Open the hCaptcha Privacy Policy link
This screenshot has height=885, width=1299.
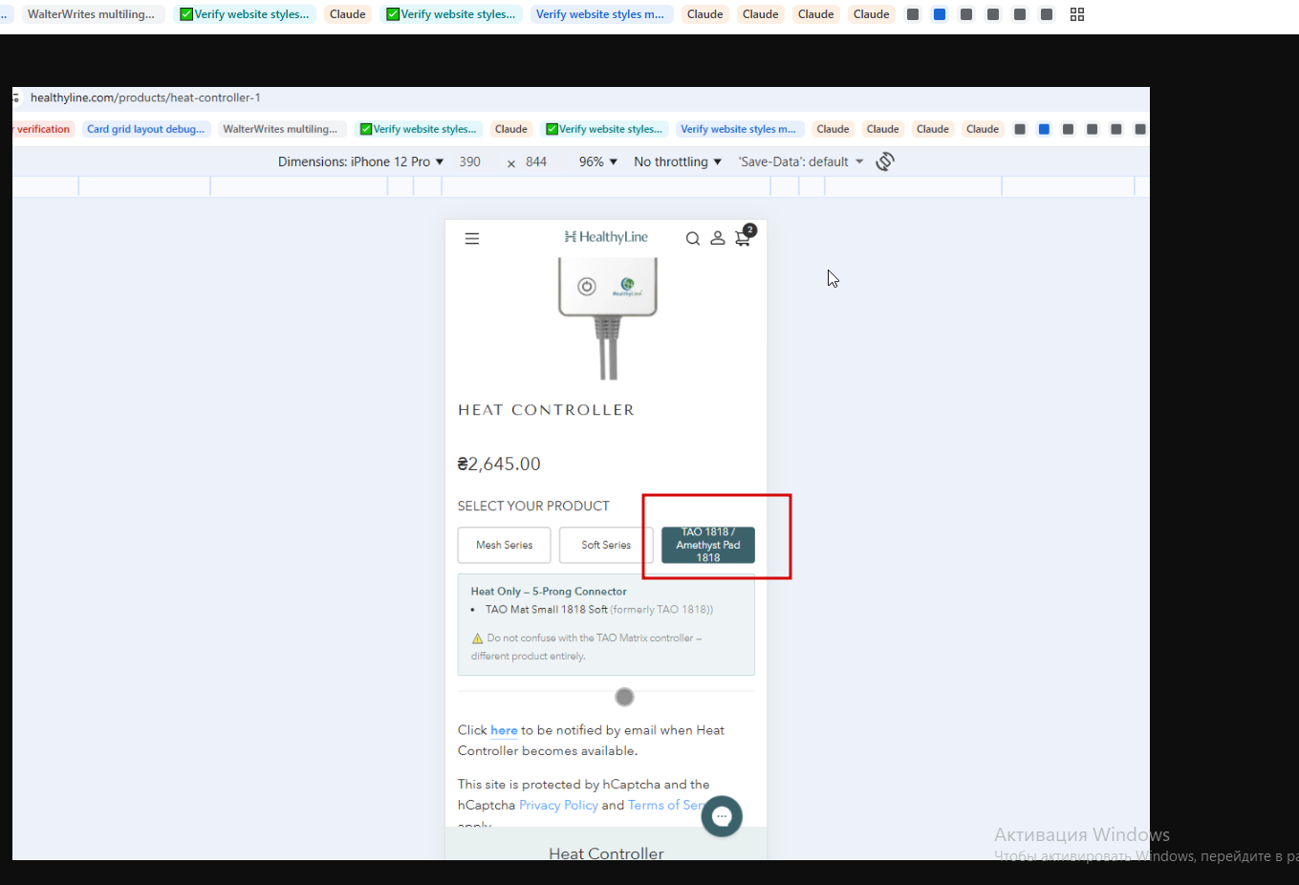558,805
